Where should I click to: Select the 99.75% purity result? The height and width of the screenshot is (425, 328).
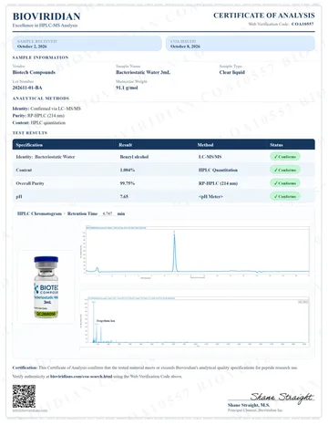coord(128,183)
